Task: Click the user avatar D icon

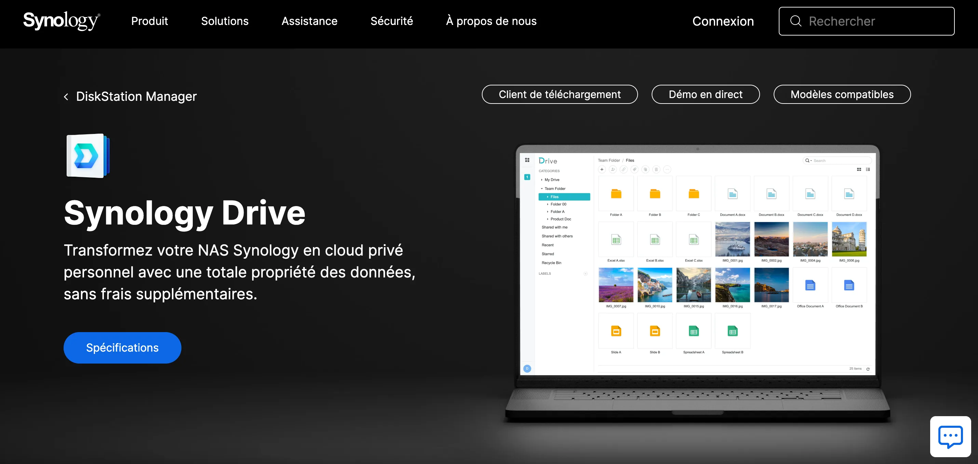Action: (x=527, y=368)
